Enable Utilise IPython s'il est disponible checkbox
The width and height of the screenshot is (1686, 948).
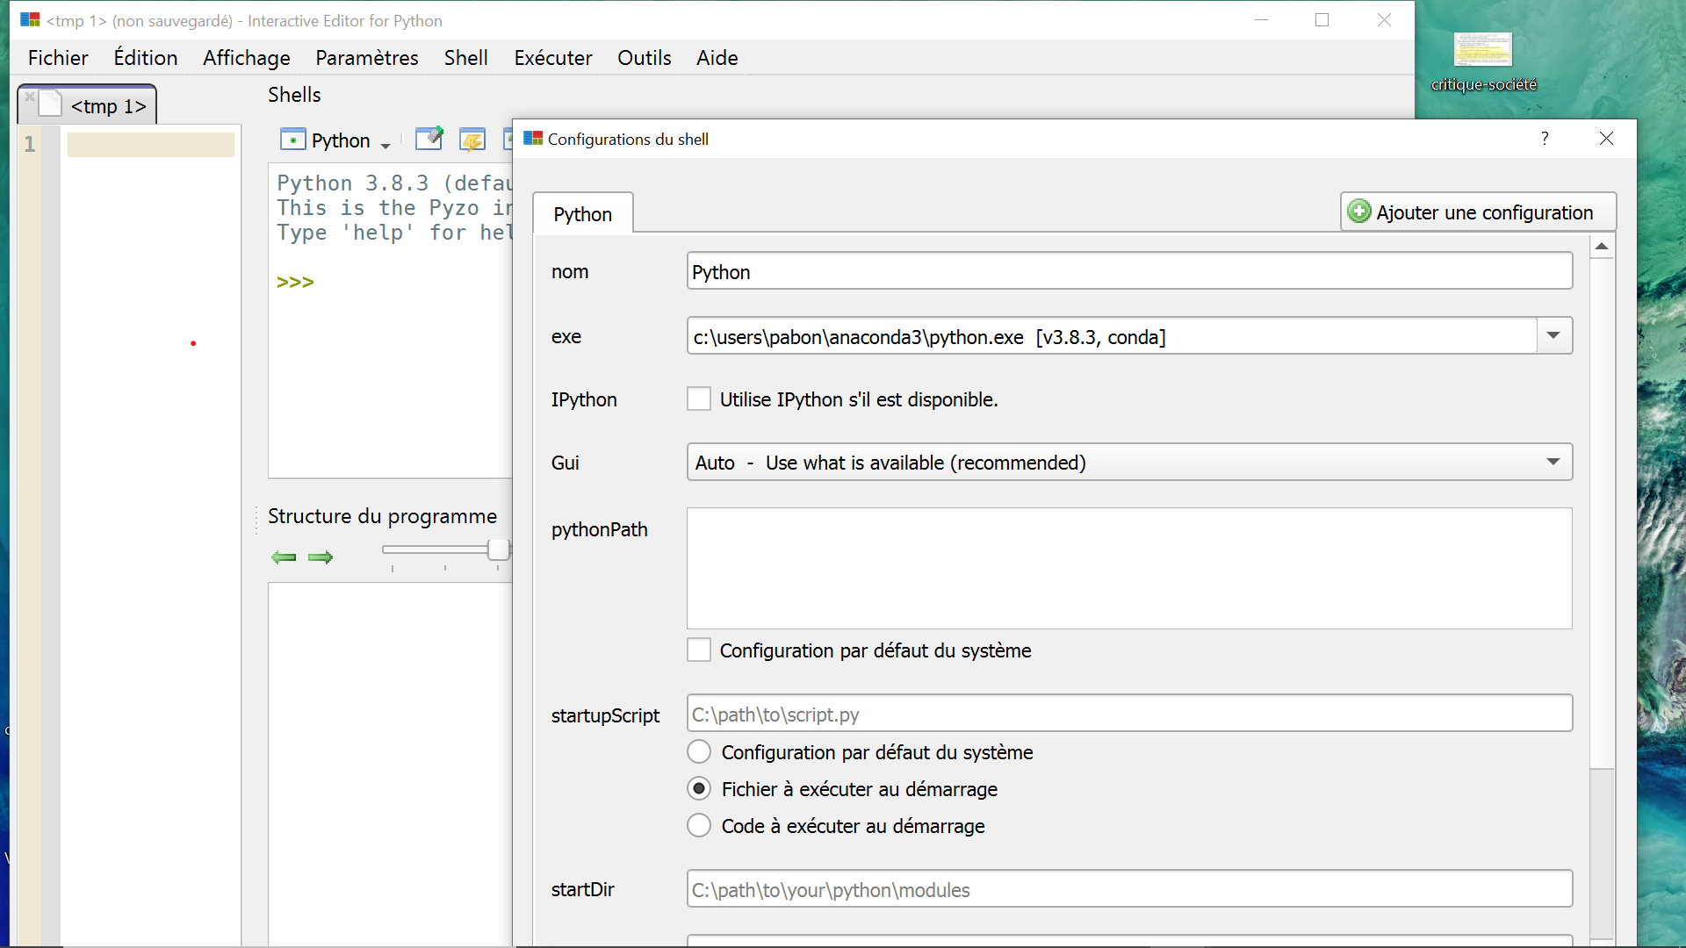tap(699, 399)
